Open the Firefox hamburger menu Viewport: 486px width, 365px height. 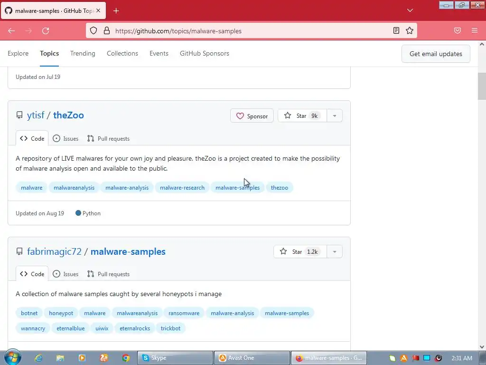tap(475, 30)
